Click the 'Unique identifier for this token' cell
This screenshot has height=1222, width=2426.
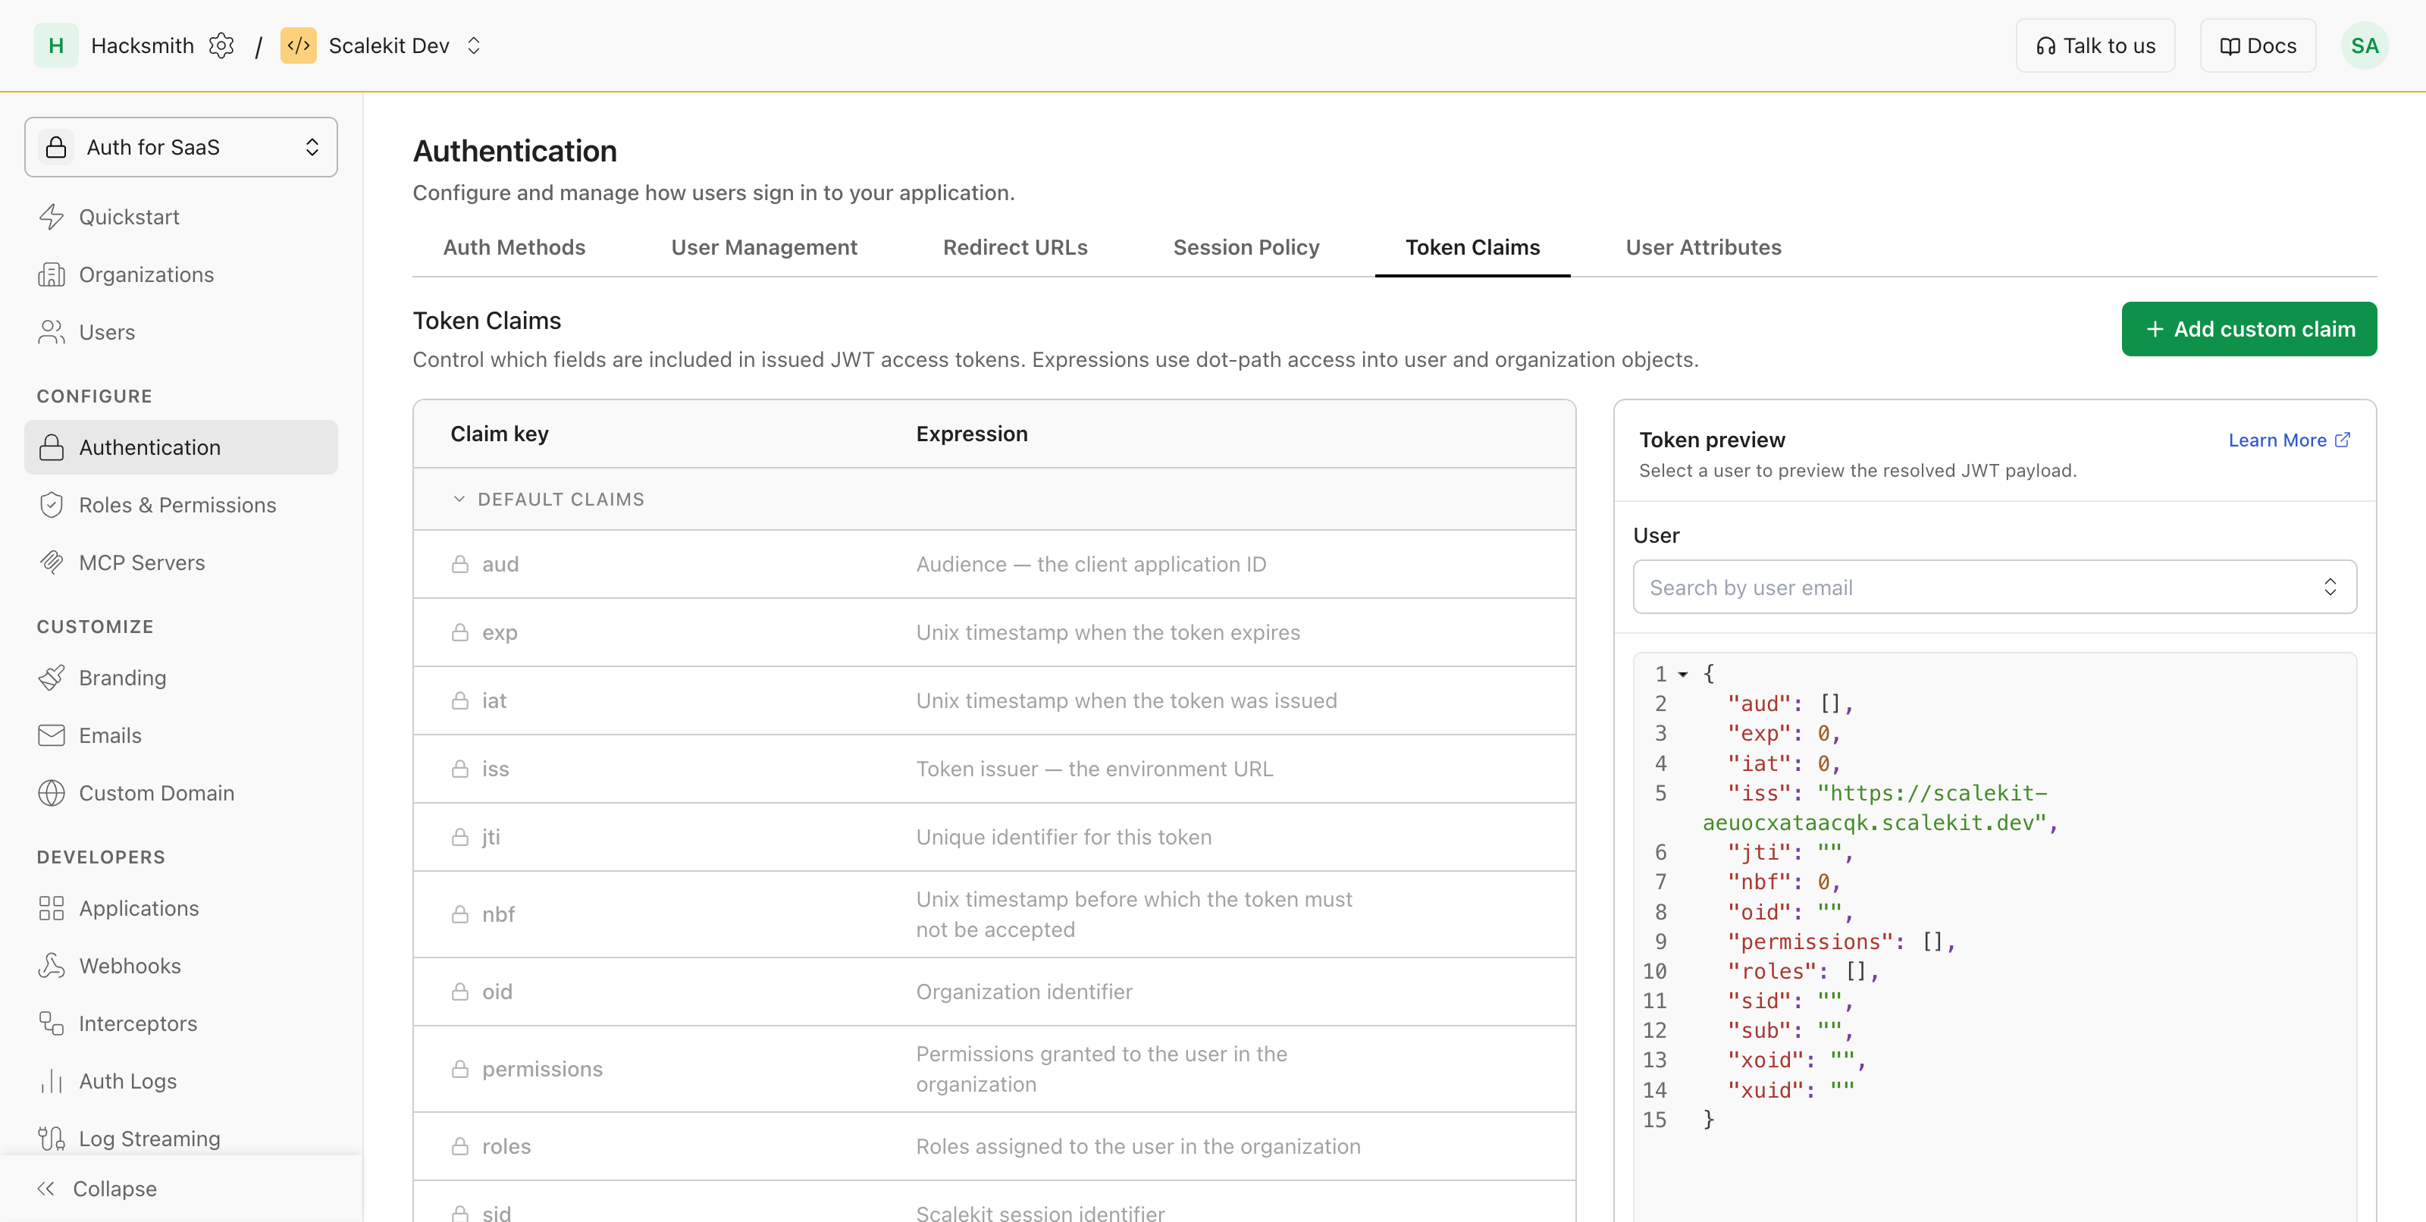[1063, 837]
